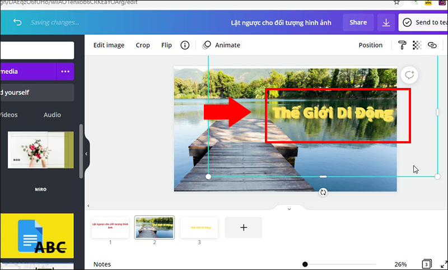This screenshot has height=270, width=448.
Task: Click the bottom edge middle resize handle
Action: click(323, 177)
